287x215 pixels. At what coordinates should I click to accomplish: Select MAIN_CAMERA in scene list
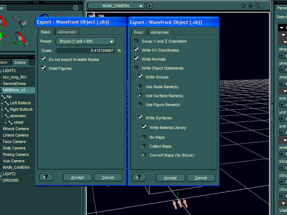pyautogui.click(x=16, y=167)
